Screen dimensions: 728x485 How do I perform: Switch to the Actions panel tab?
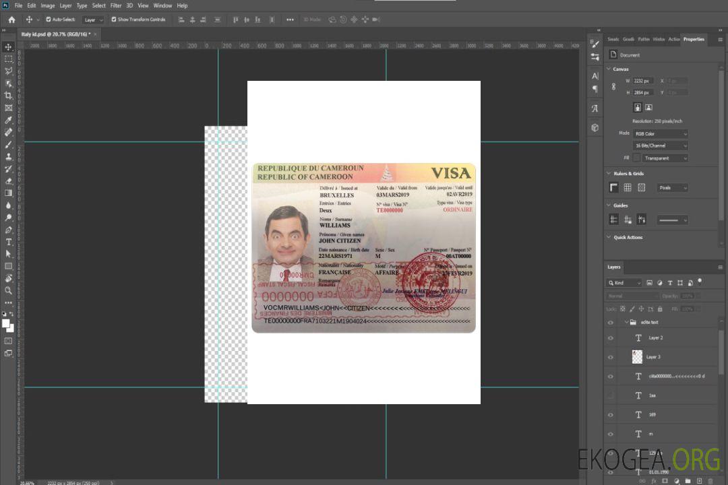click(x=673, y=40)
